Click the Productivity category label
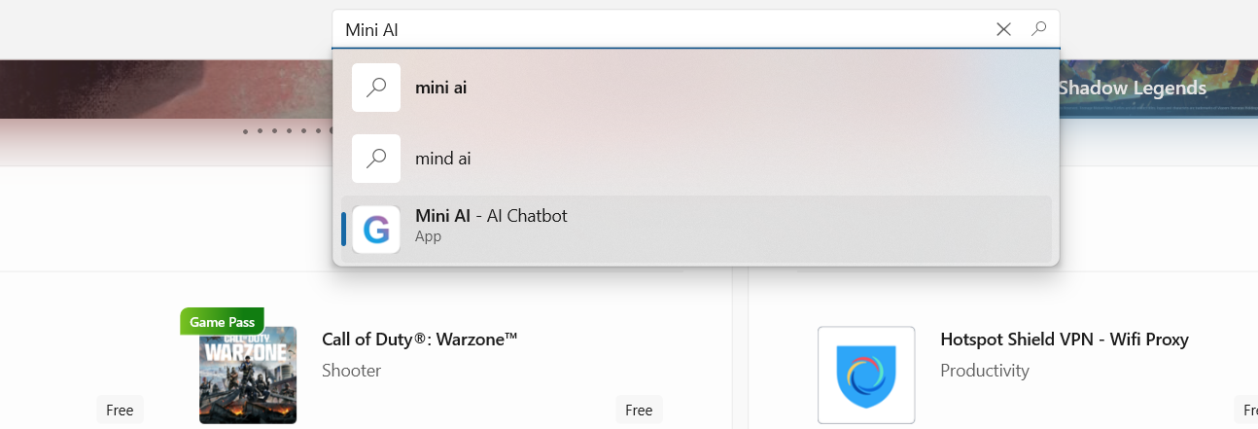 (985, 371)
